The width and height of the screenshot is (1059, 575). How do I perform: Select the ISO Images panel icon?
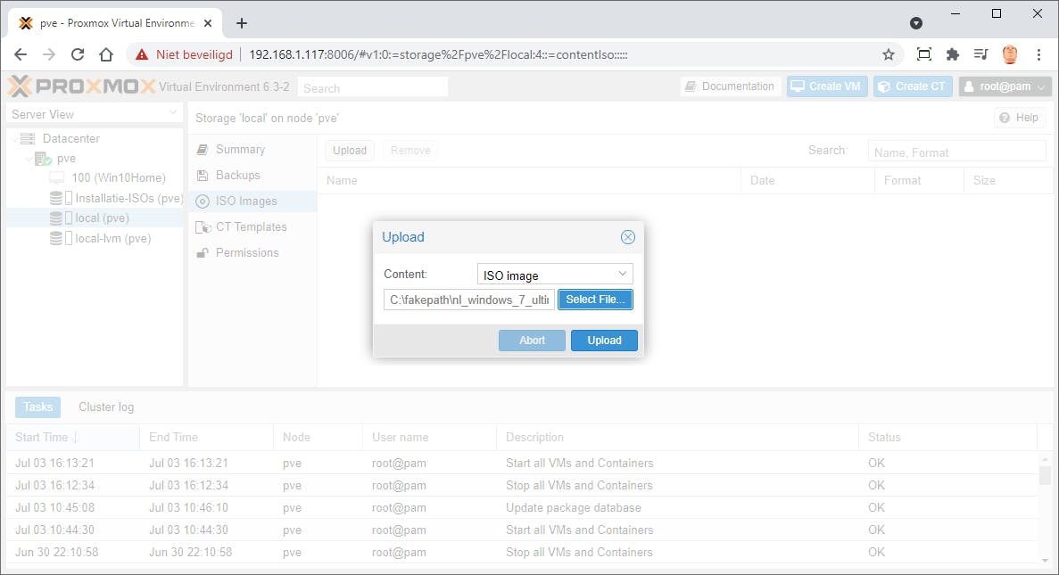[x=203, y=201]
